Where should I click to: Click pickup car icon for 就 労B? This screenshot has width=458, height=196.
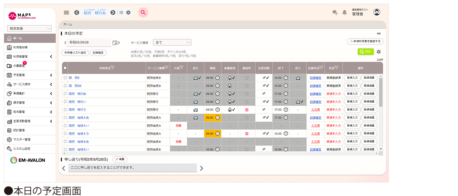pyautogui.click(x=195, y=78)
